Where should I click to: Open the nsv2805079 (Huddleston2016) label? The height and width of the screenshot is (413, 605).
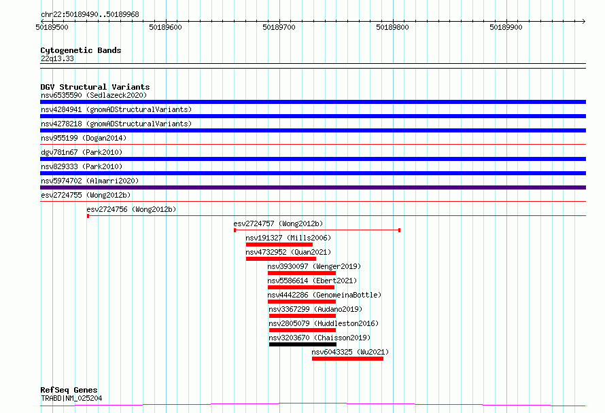click(324, 323)
